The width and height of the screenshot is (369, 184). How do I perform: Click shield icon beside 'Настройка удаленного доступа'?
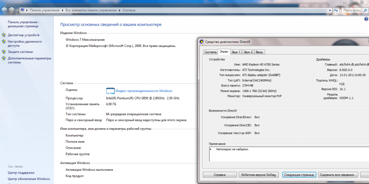coord(4,41)
